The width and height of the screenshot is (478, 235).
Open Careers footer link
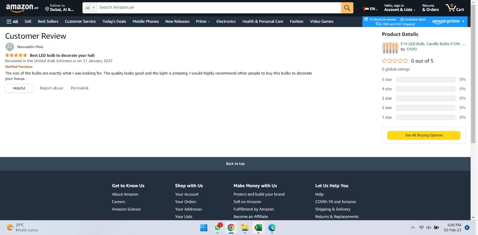coord(118,202)
